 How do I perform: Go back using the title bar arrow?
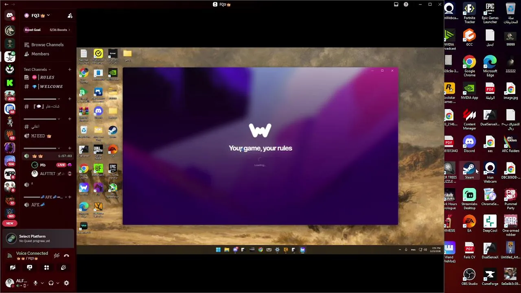pos(6,4)
